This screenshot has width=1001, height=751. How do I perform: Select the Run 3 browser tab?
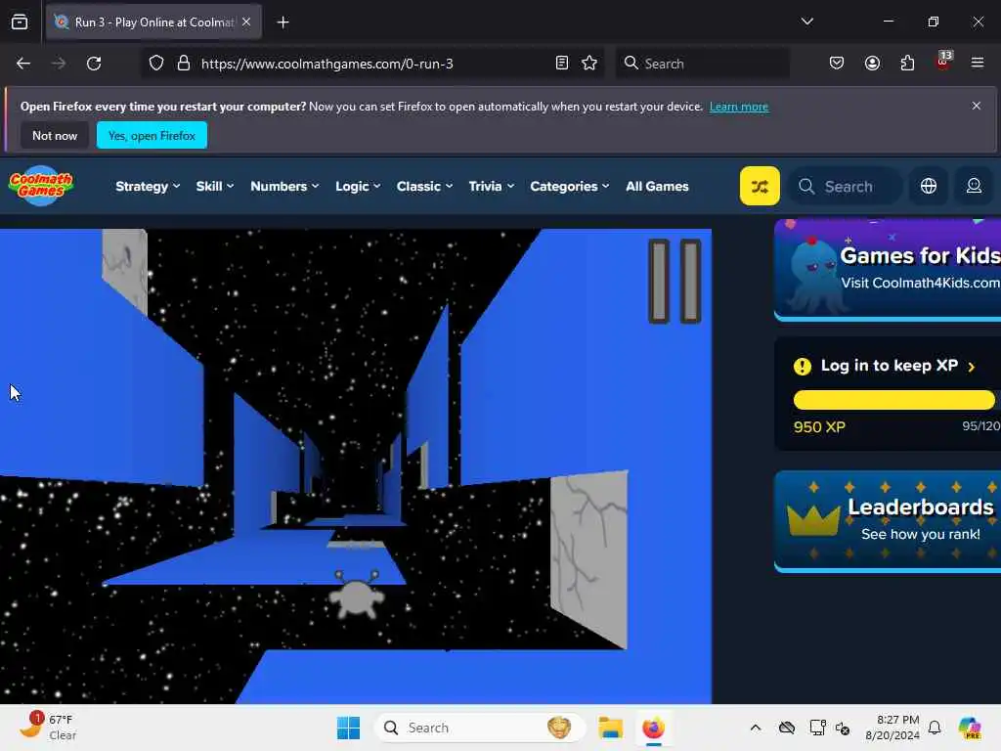[x=153, y=22]
